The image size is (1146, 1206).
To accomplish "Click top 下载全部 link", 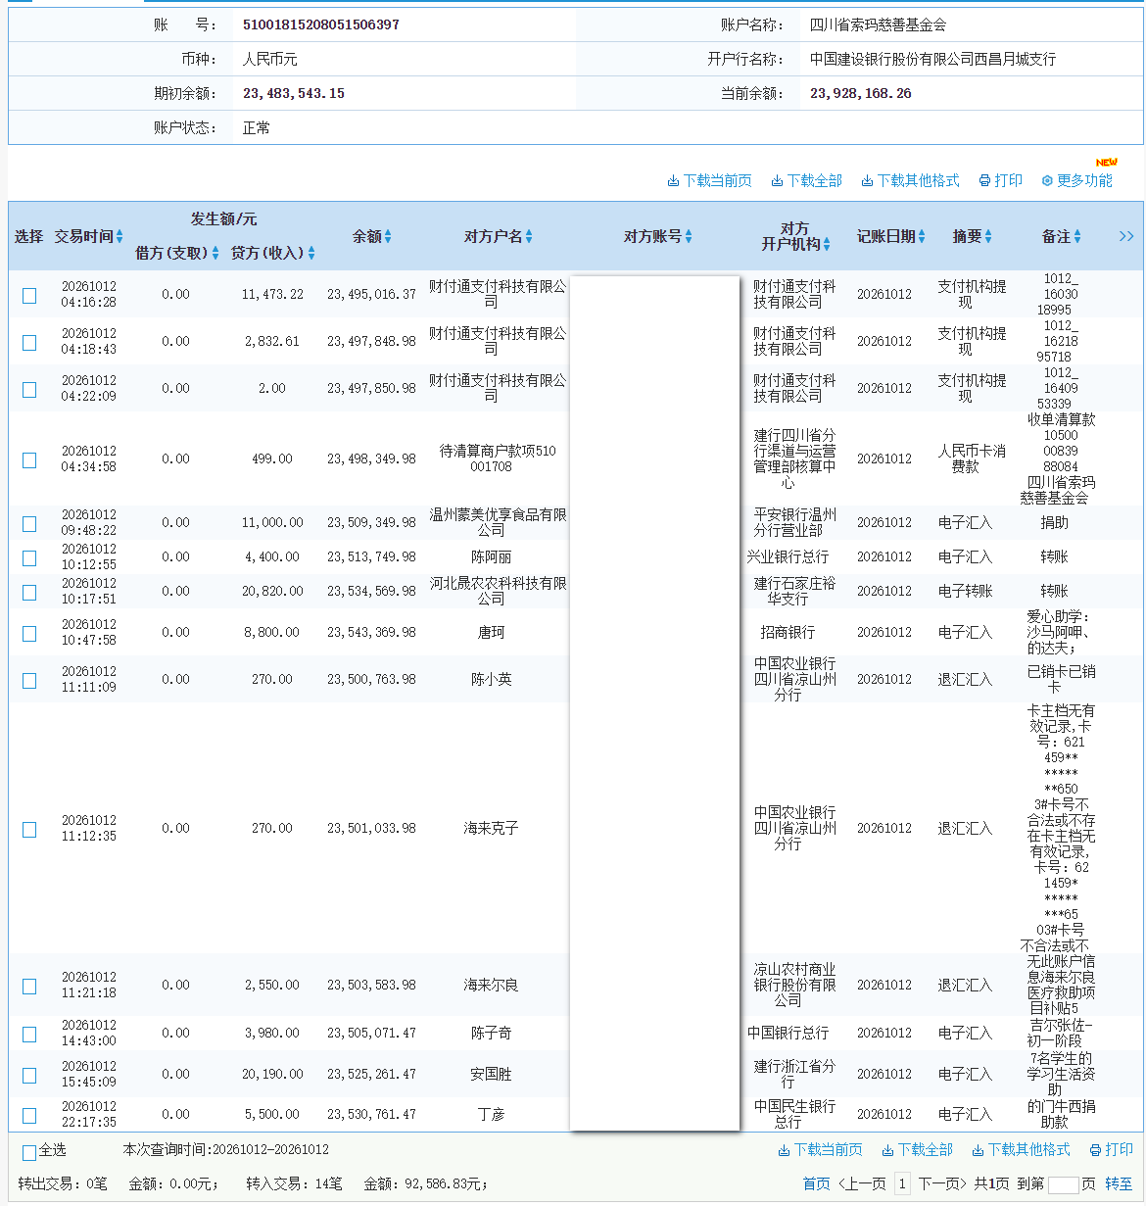I will click(x=807, y=180).
